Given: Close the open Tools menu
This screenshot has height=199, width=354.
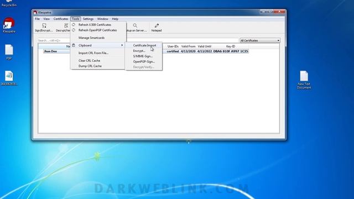Looking at the screenshot, I should click(x=76, y=19).
